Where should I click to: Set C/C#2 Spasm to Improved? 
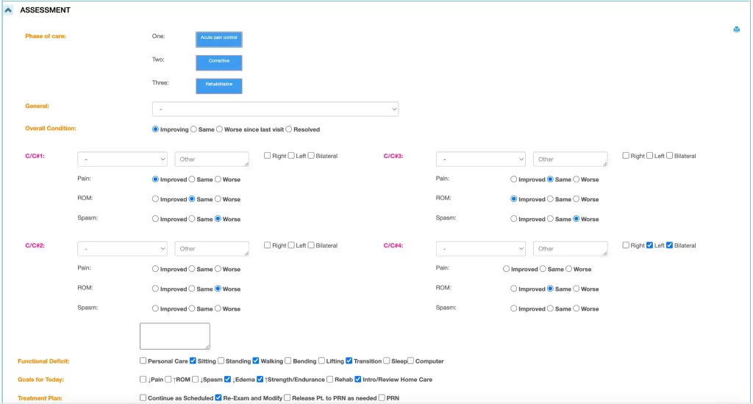click(155, 309)
